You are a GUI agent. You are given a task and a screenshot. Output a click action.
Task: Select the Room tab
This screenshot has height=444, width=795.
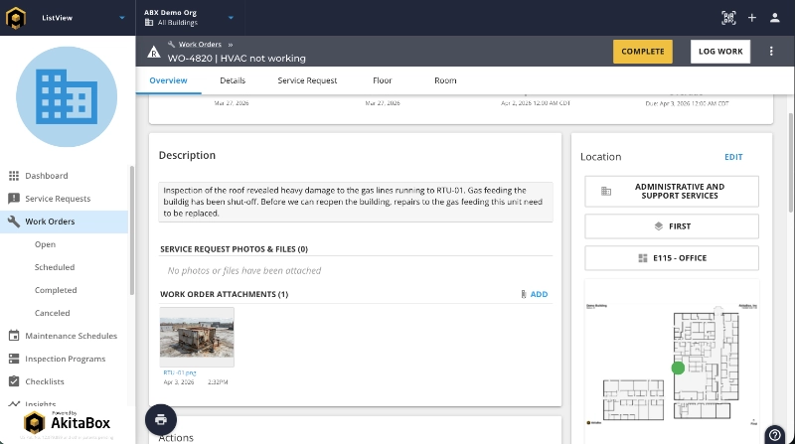(x=445, y=80)
